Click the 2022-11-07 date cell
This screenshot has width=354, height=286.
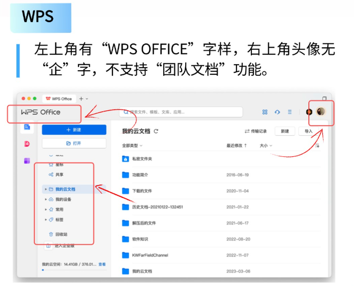238,255
